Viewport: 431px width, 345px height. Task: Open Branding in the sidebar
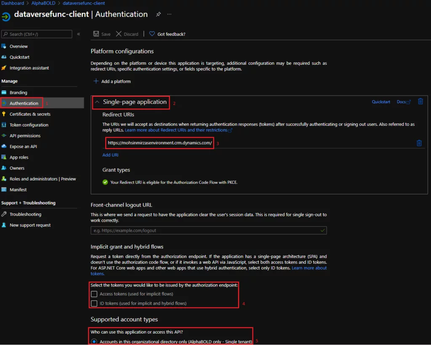19,93
